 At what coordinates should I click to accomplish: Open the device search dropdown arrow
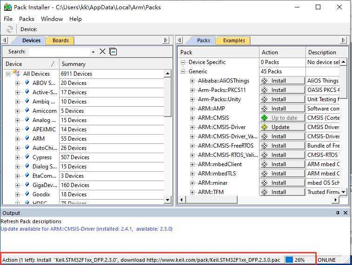93,52
